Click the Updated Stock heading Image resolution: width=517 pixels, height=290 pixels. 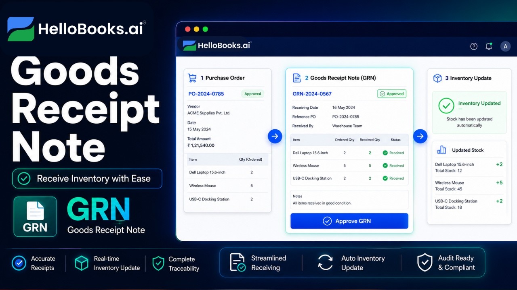click(x=468, y=150)
